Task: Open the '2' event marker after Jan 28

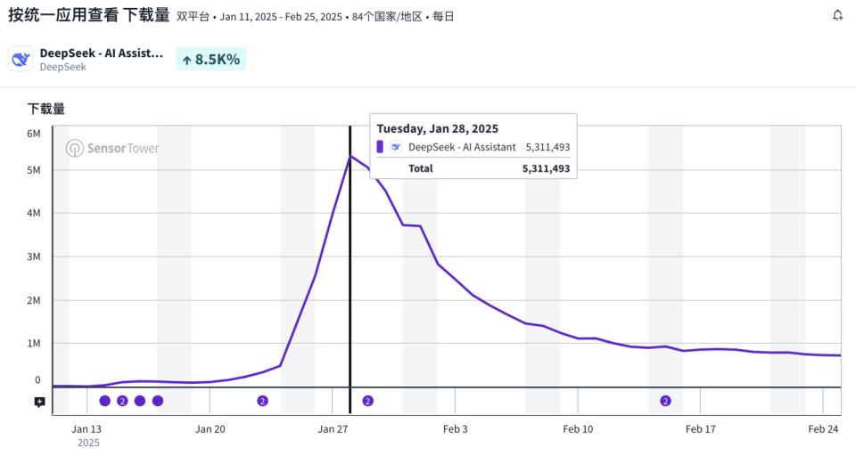Action: tap(367, 401)
